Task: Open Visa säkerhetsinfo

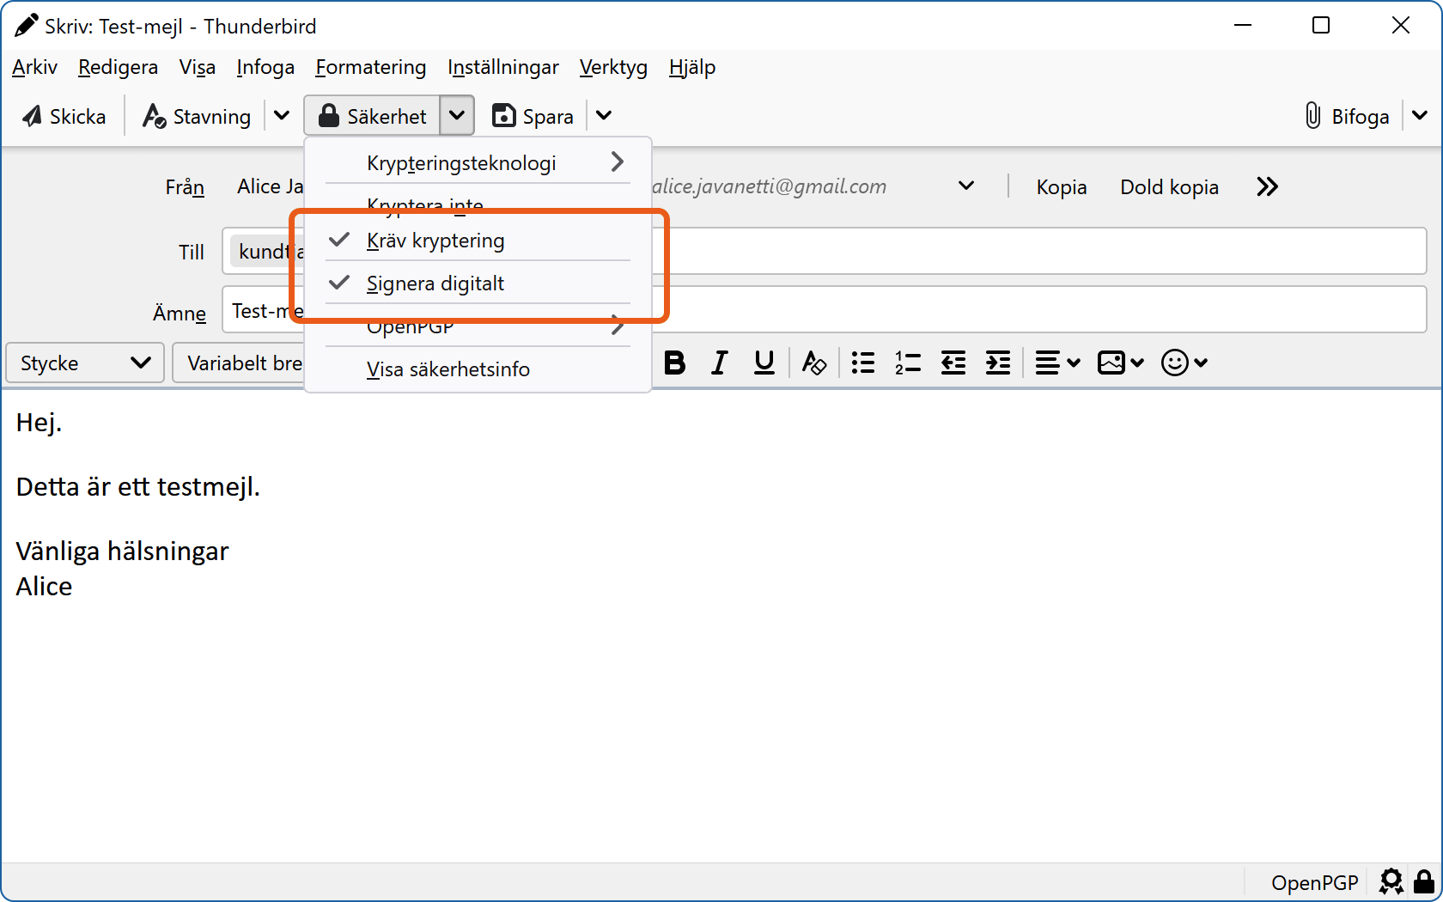Action: 478,369
